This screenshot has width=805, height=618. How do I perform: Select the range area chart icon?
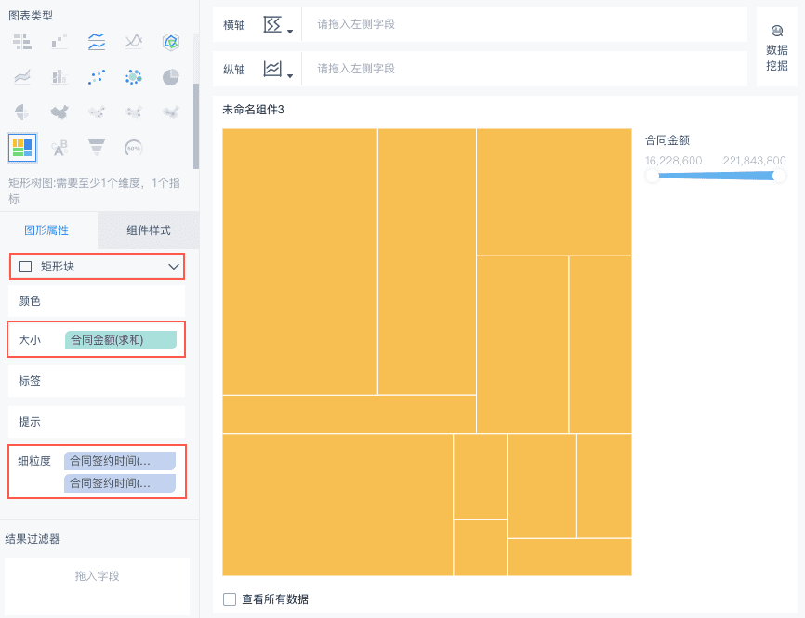[22, 77]
